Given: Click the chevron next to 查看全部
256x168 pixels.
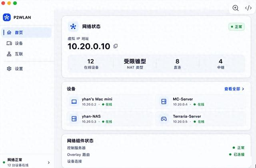Looking at the screenshot, I should pyautogui.click(x=243, y=89).
